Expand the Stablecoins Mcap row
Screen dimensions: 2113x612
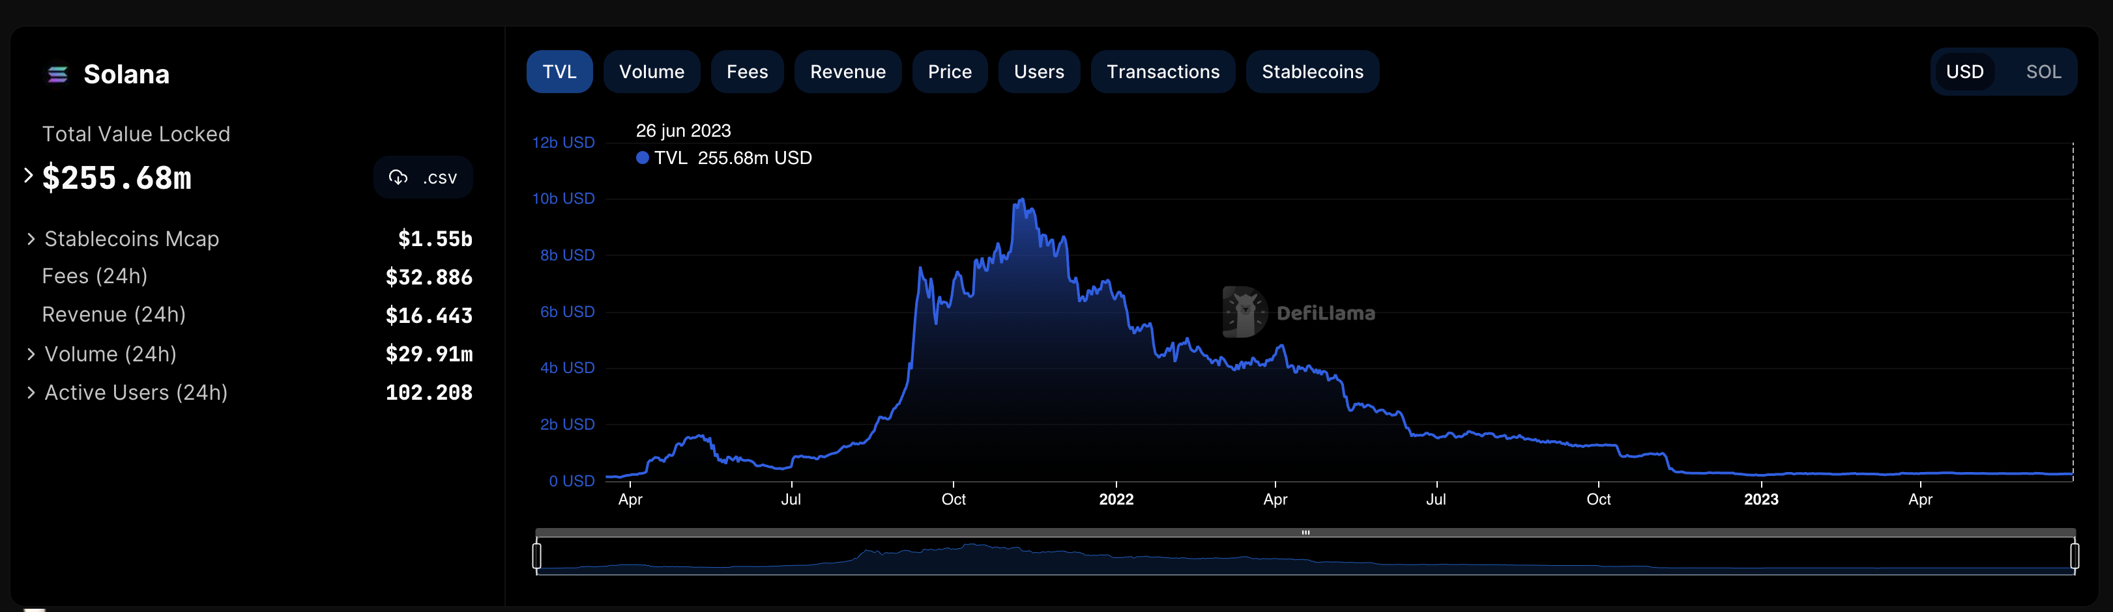(31, 239)
